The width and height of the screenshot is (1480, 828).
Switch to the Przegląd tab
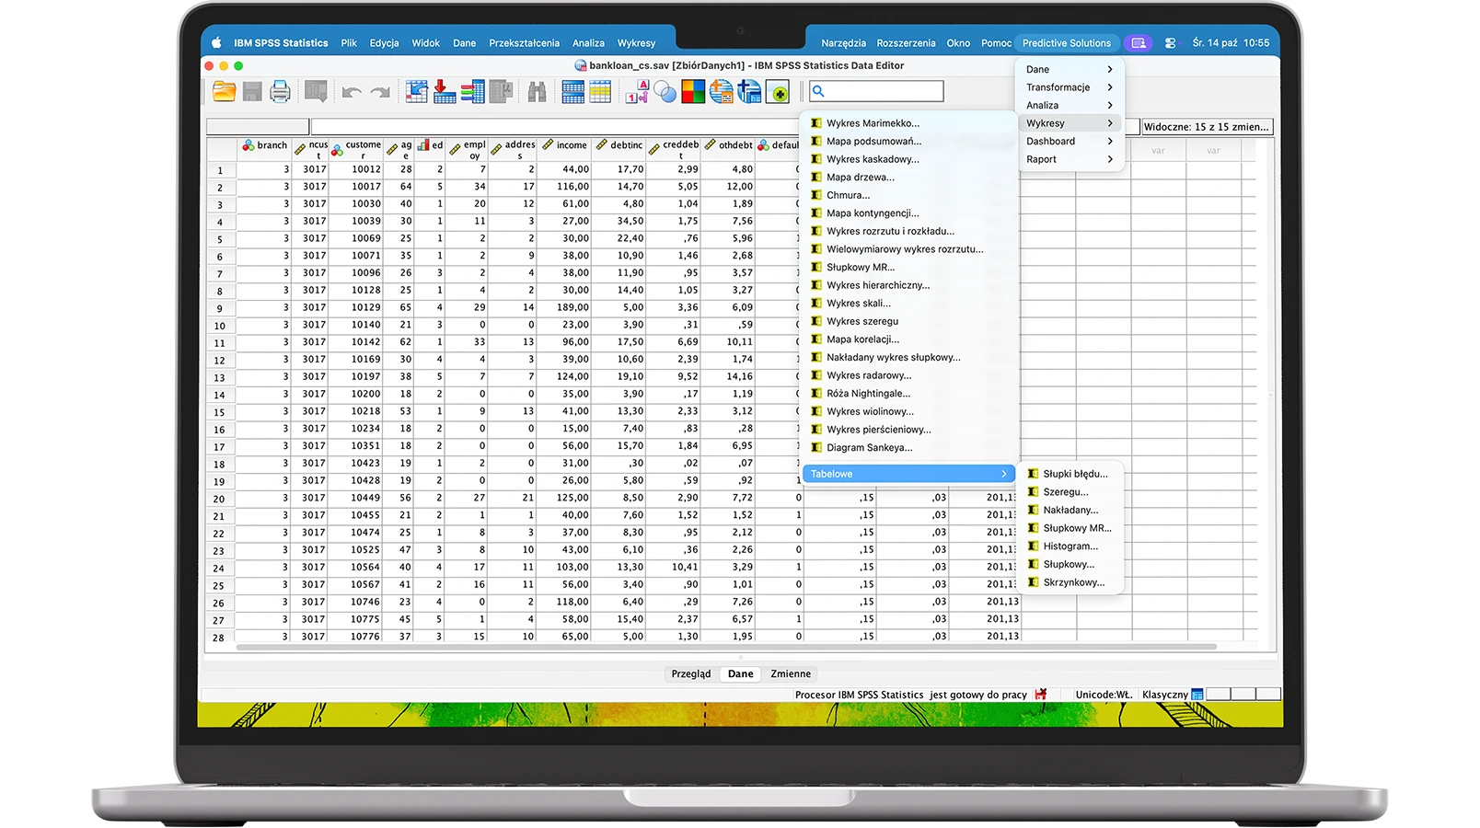coord(690,673)
